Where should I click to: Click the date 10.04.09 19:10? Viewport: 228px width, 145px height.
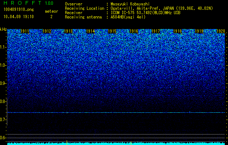point(18,17)
